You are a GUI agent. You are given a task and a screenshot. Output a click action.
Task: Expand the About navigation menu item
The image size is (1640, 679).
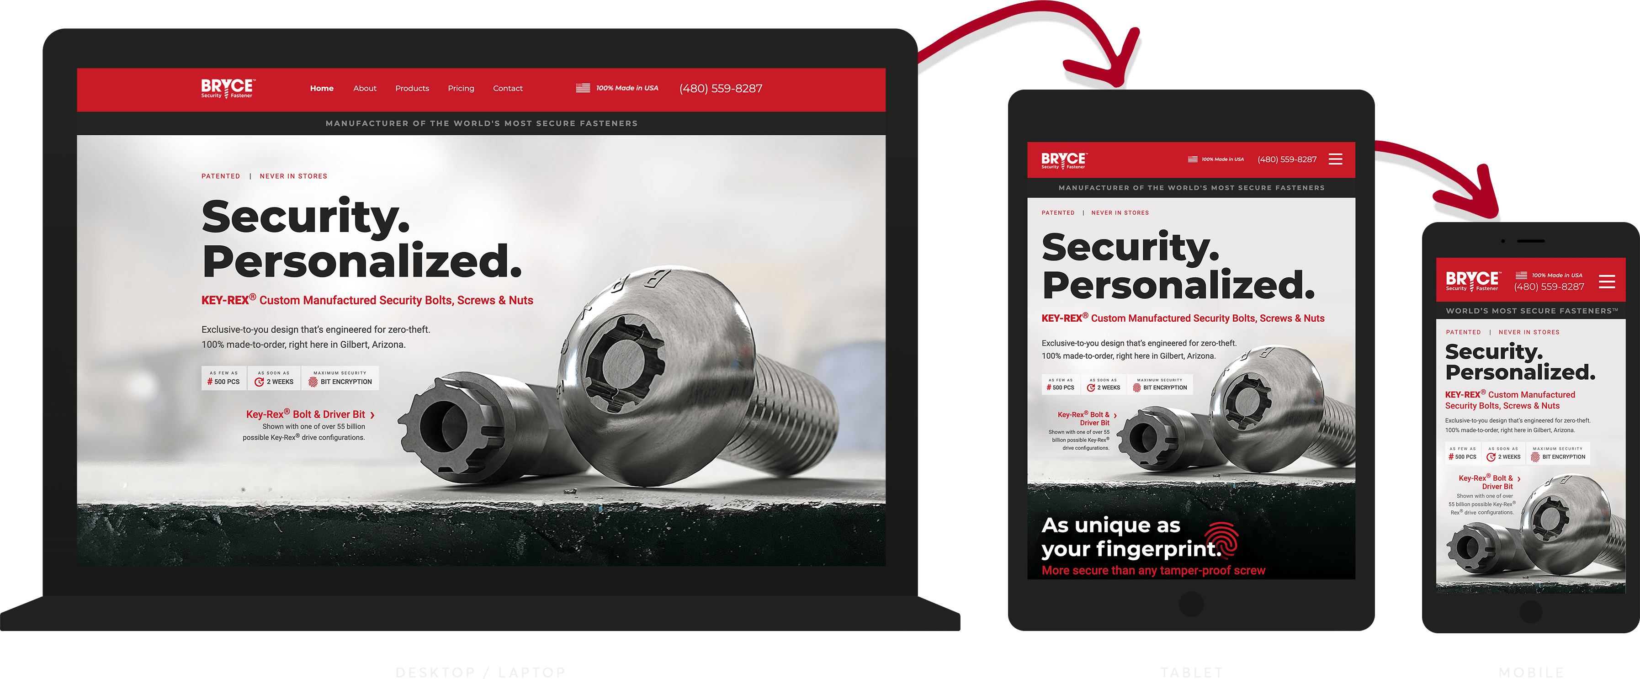[364, 88]
